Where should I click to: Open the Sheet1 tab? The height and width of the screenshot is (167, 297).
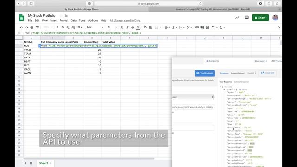coord(45,163)
